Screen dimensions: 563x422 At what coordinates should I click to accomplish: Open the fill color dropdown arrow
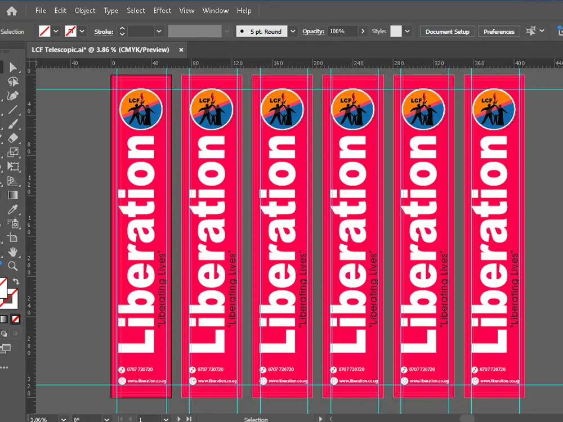coord(56,31)
